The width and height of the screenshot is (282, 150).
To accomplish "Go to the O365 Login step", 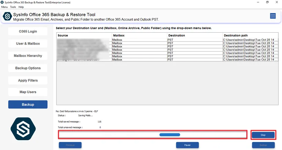I will tap(28, 31).
